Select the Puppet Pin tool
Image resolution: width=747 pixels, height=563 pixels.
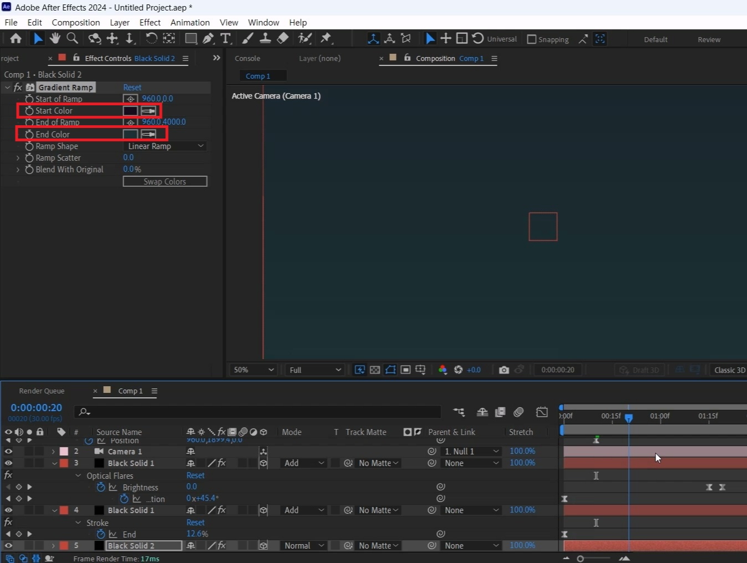pyautogui.click(x=326, y=38)
